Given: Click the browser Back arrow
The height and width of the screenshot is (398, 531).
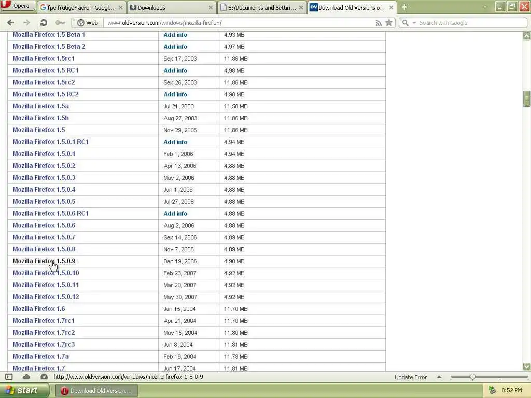Looking at the screenshot, I should click(x=11, y=23).
